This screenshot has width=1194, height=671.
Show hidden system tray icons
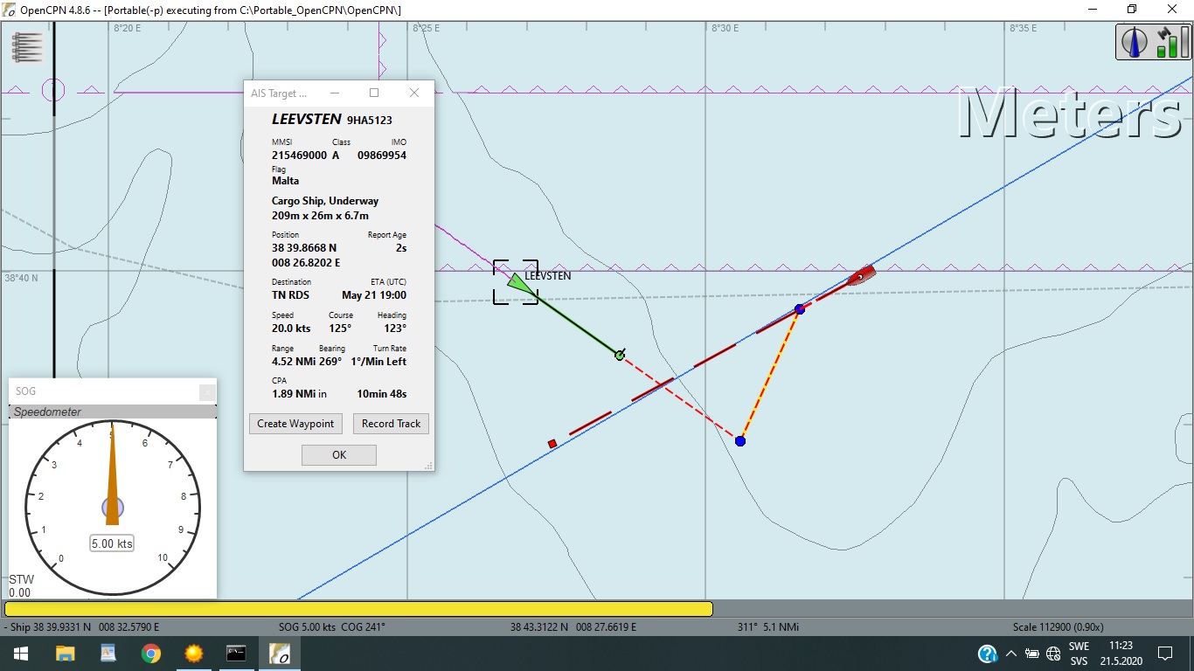point(1011,654)
